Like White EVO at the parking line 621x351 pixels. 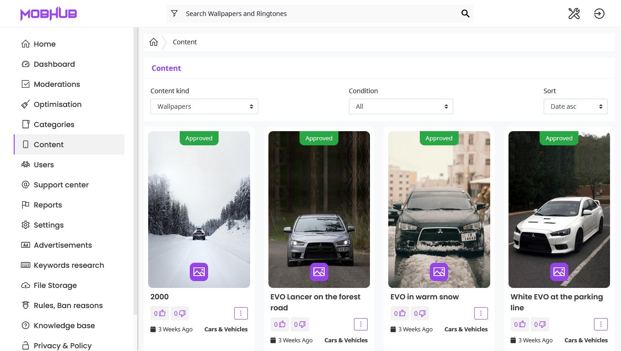[520, 324]
